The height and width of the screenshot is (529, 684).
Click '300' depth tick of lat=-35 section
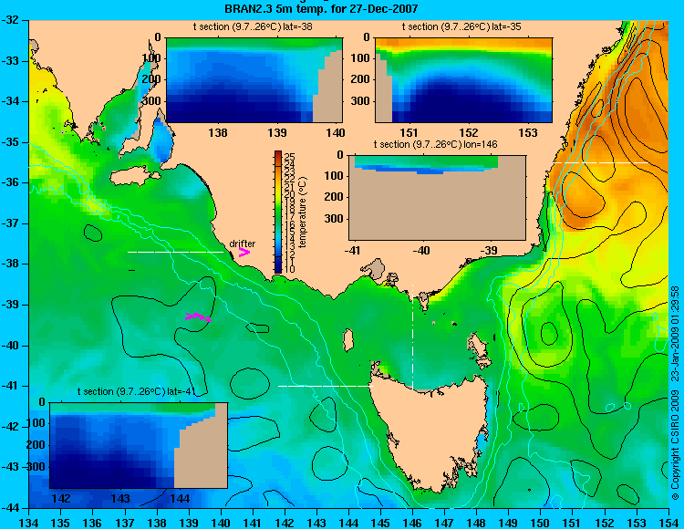361,101
